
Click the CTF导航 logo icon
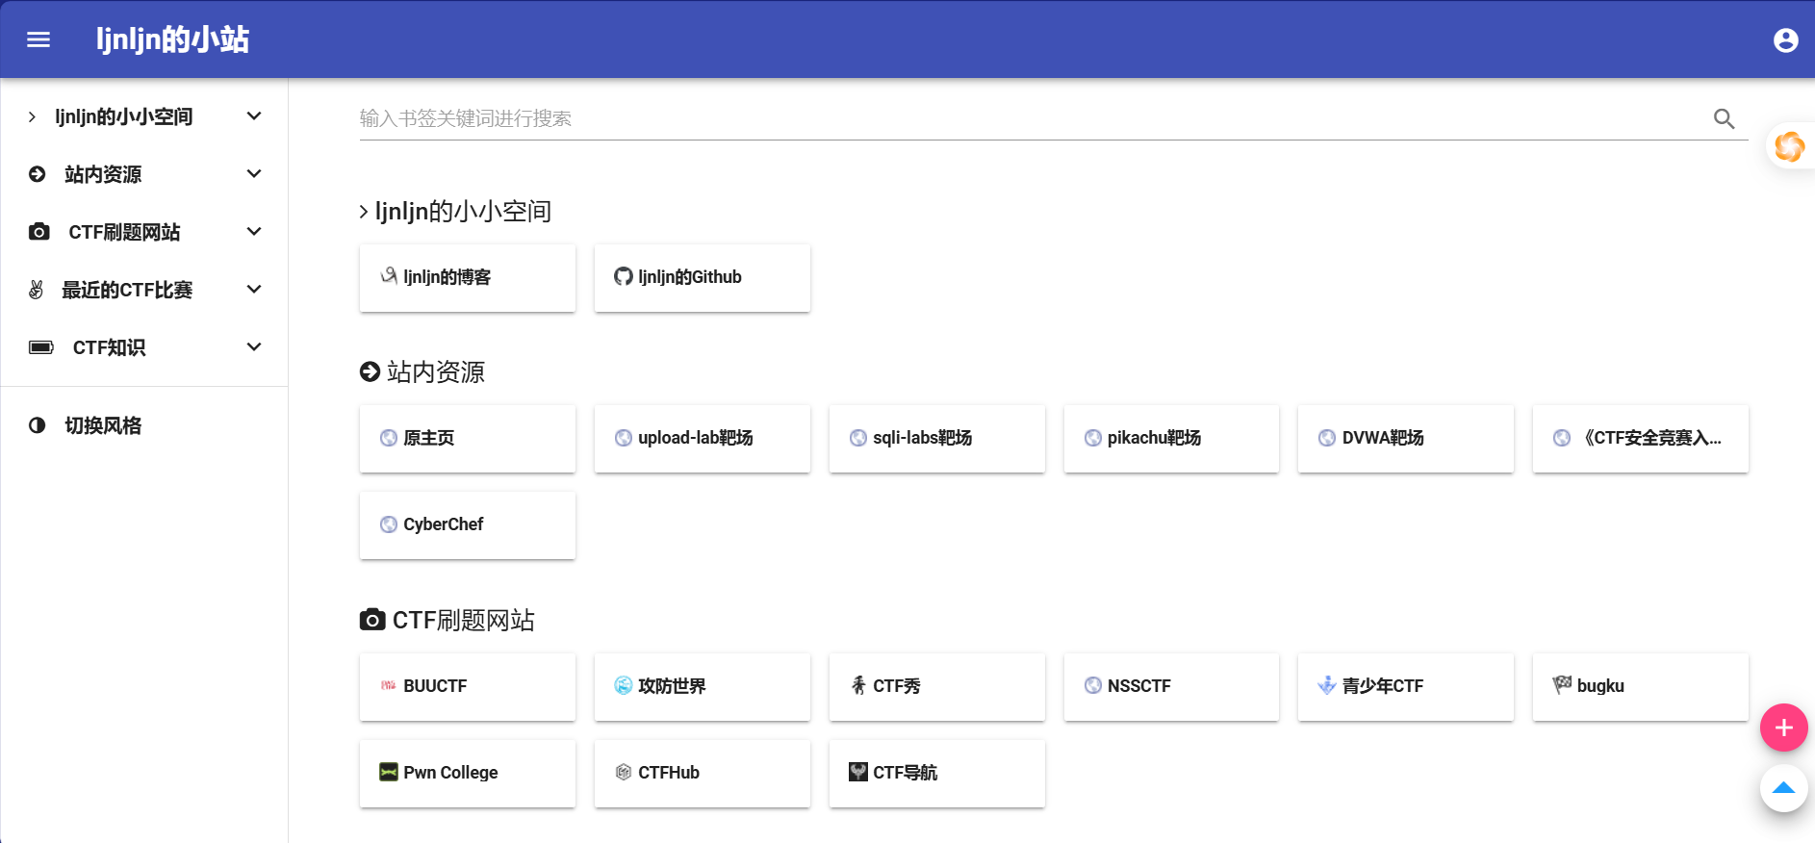[x=858, y=772]
